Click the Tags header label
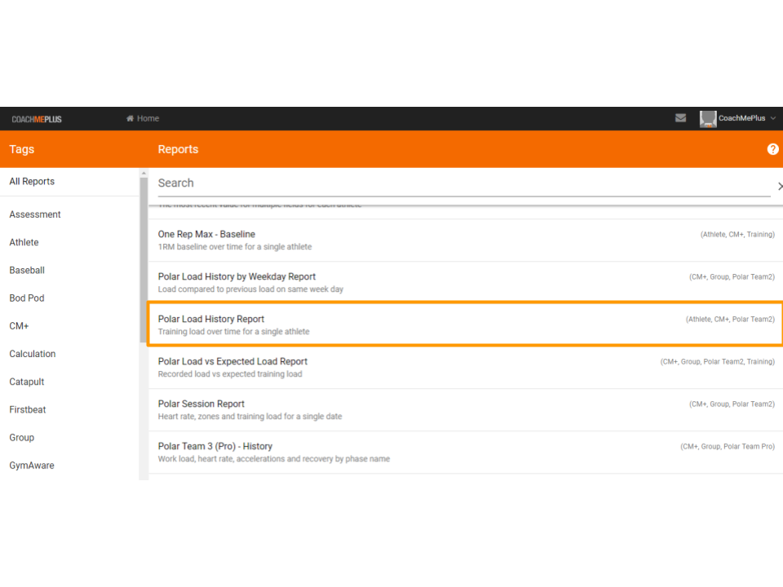The height and width of the screenshot is (587, 783). click(22, 149)
